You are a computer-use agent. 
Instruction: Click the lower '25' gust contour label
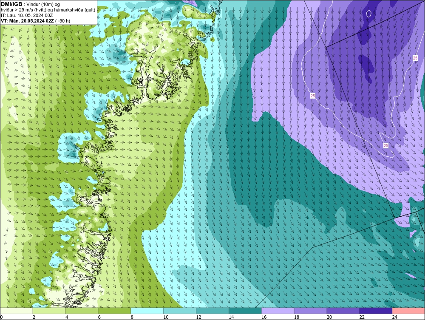(x=386, y=145)
